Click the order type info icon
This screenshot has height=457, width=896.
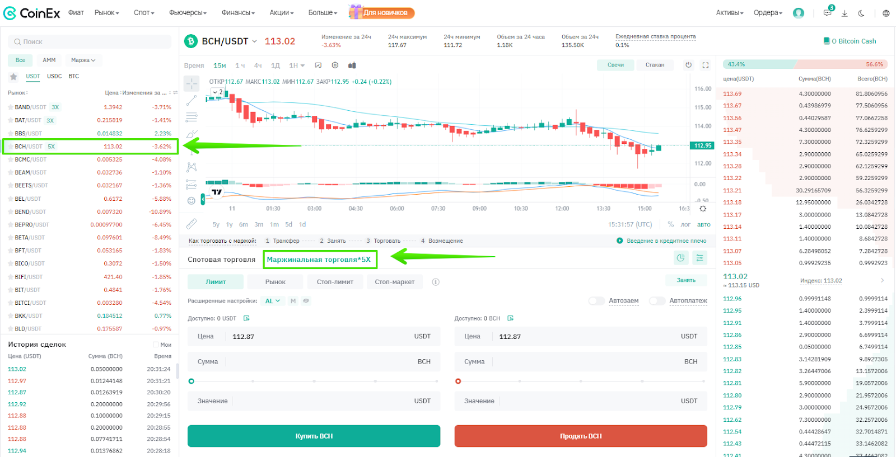(436, 282)
